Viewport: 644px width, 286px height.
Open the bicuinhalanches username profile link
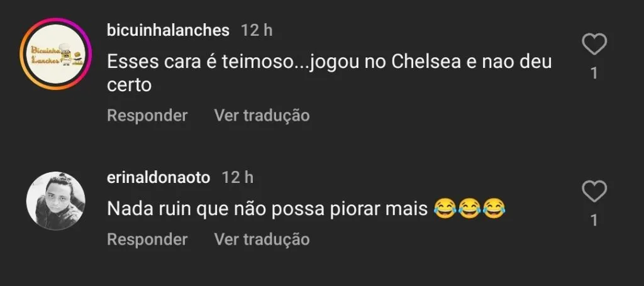coord(169,30)
